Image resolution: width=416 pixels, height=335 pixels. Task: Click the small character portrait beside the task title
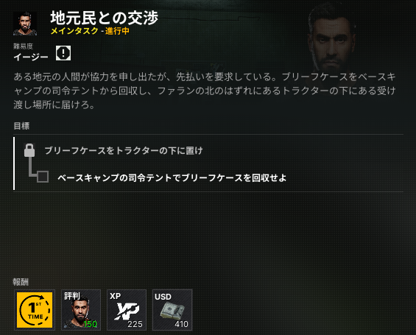(x=25, y=24)
